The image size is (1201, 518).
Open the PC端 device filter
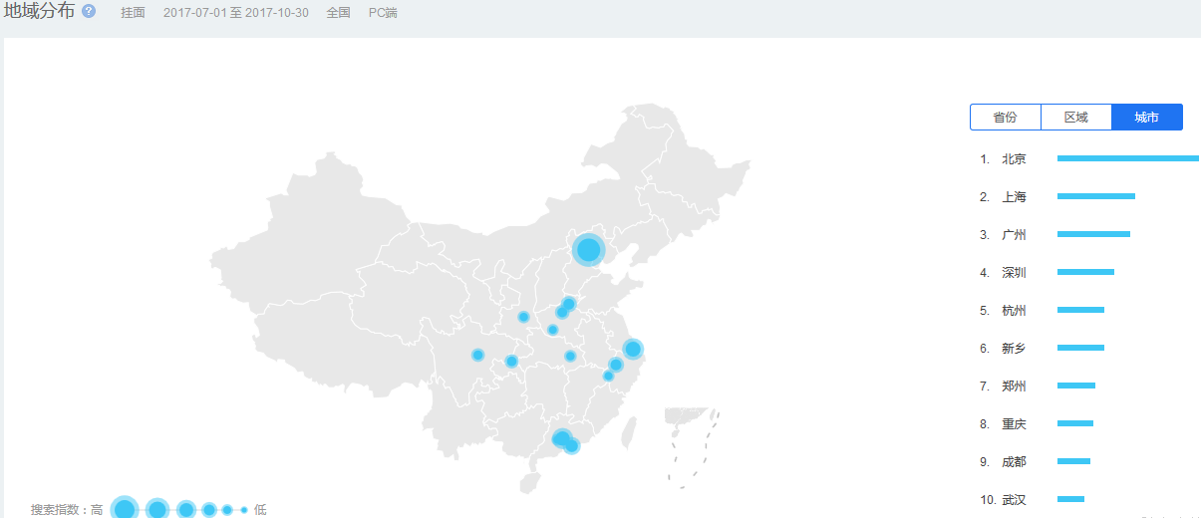coord(383,13)
